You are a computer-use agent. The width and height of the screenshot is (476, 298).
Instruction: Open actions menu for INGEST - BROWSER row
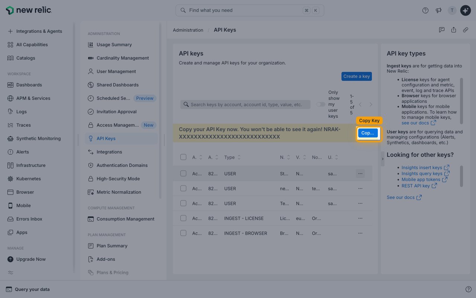(360, 233)
